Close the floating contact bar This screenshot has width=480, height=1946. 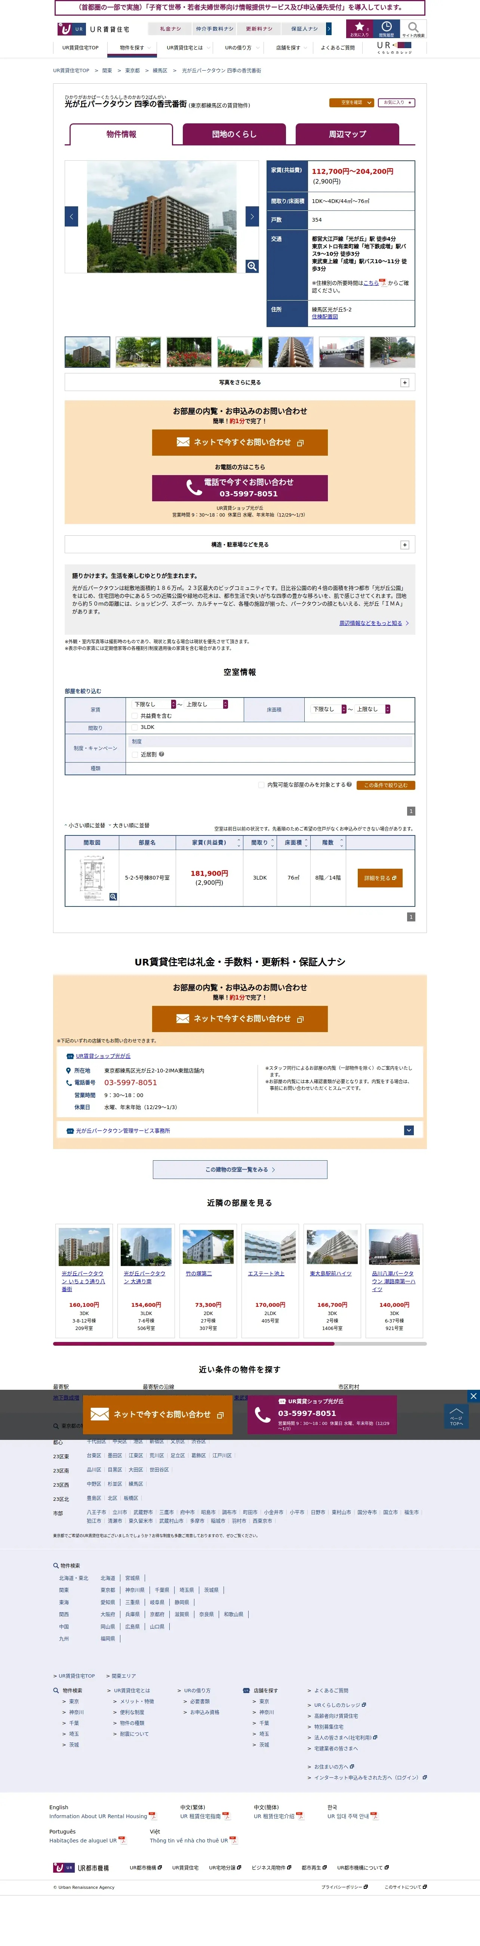(473, 1396)
